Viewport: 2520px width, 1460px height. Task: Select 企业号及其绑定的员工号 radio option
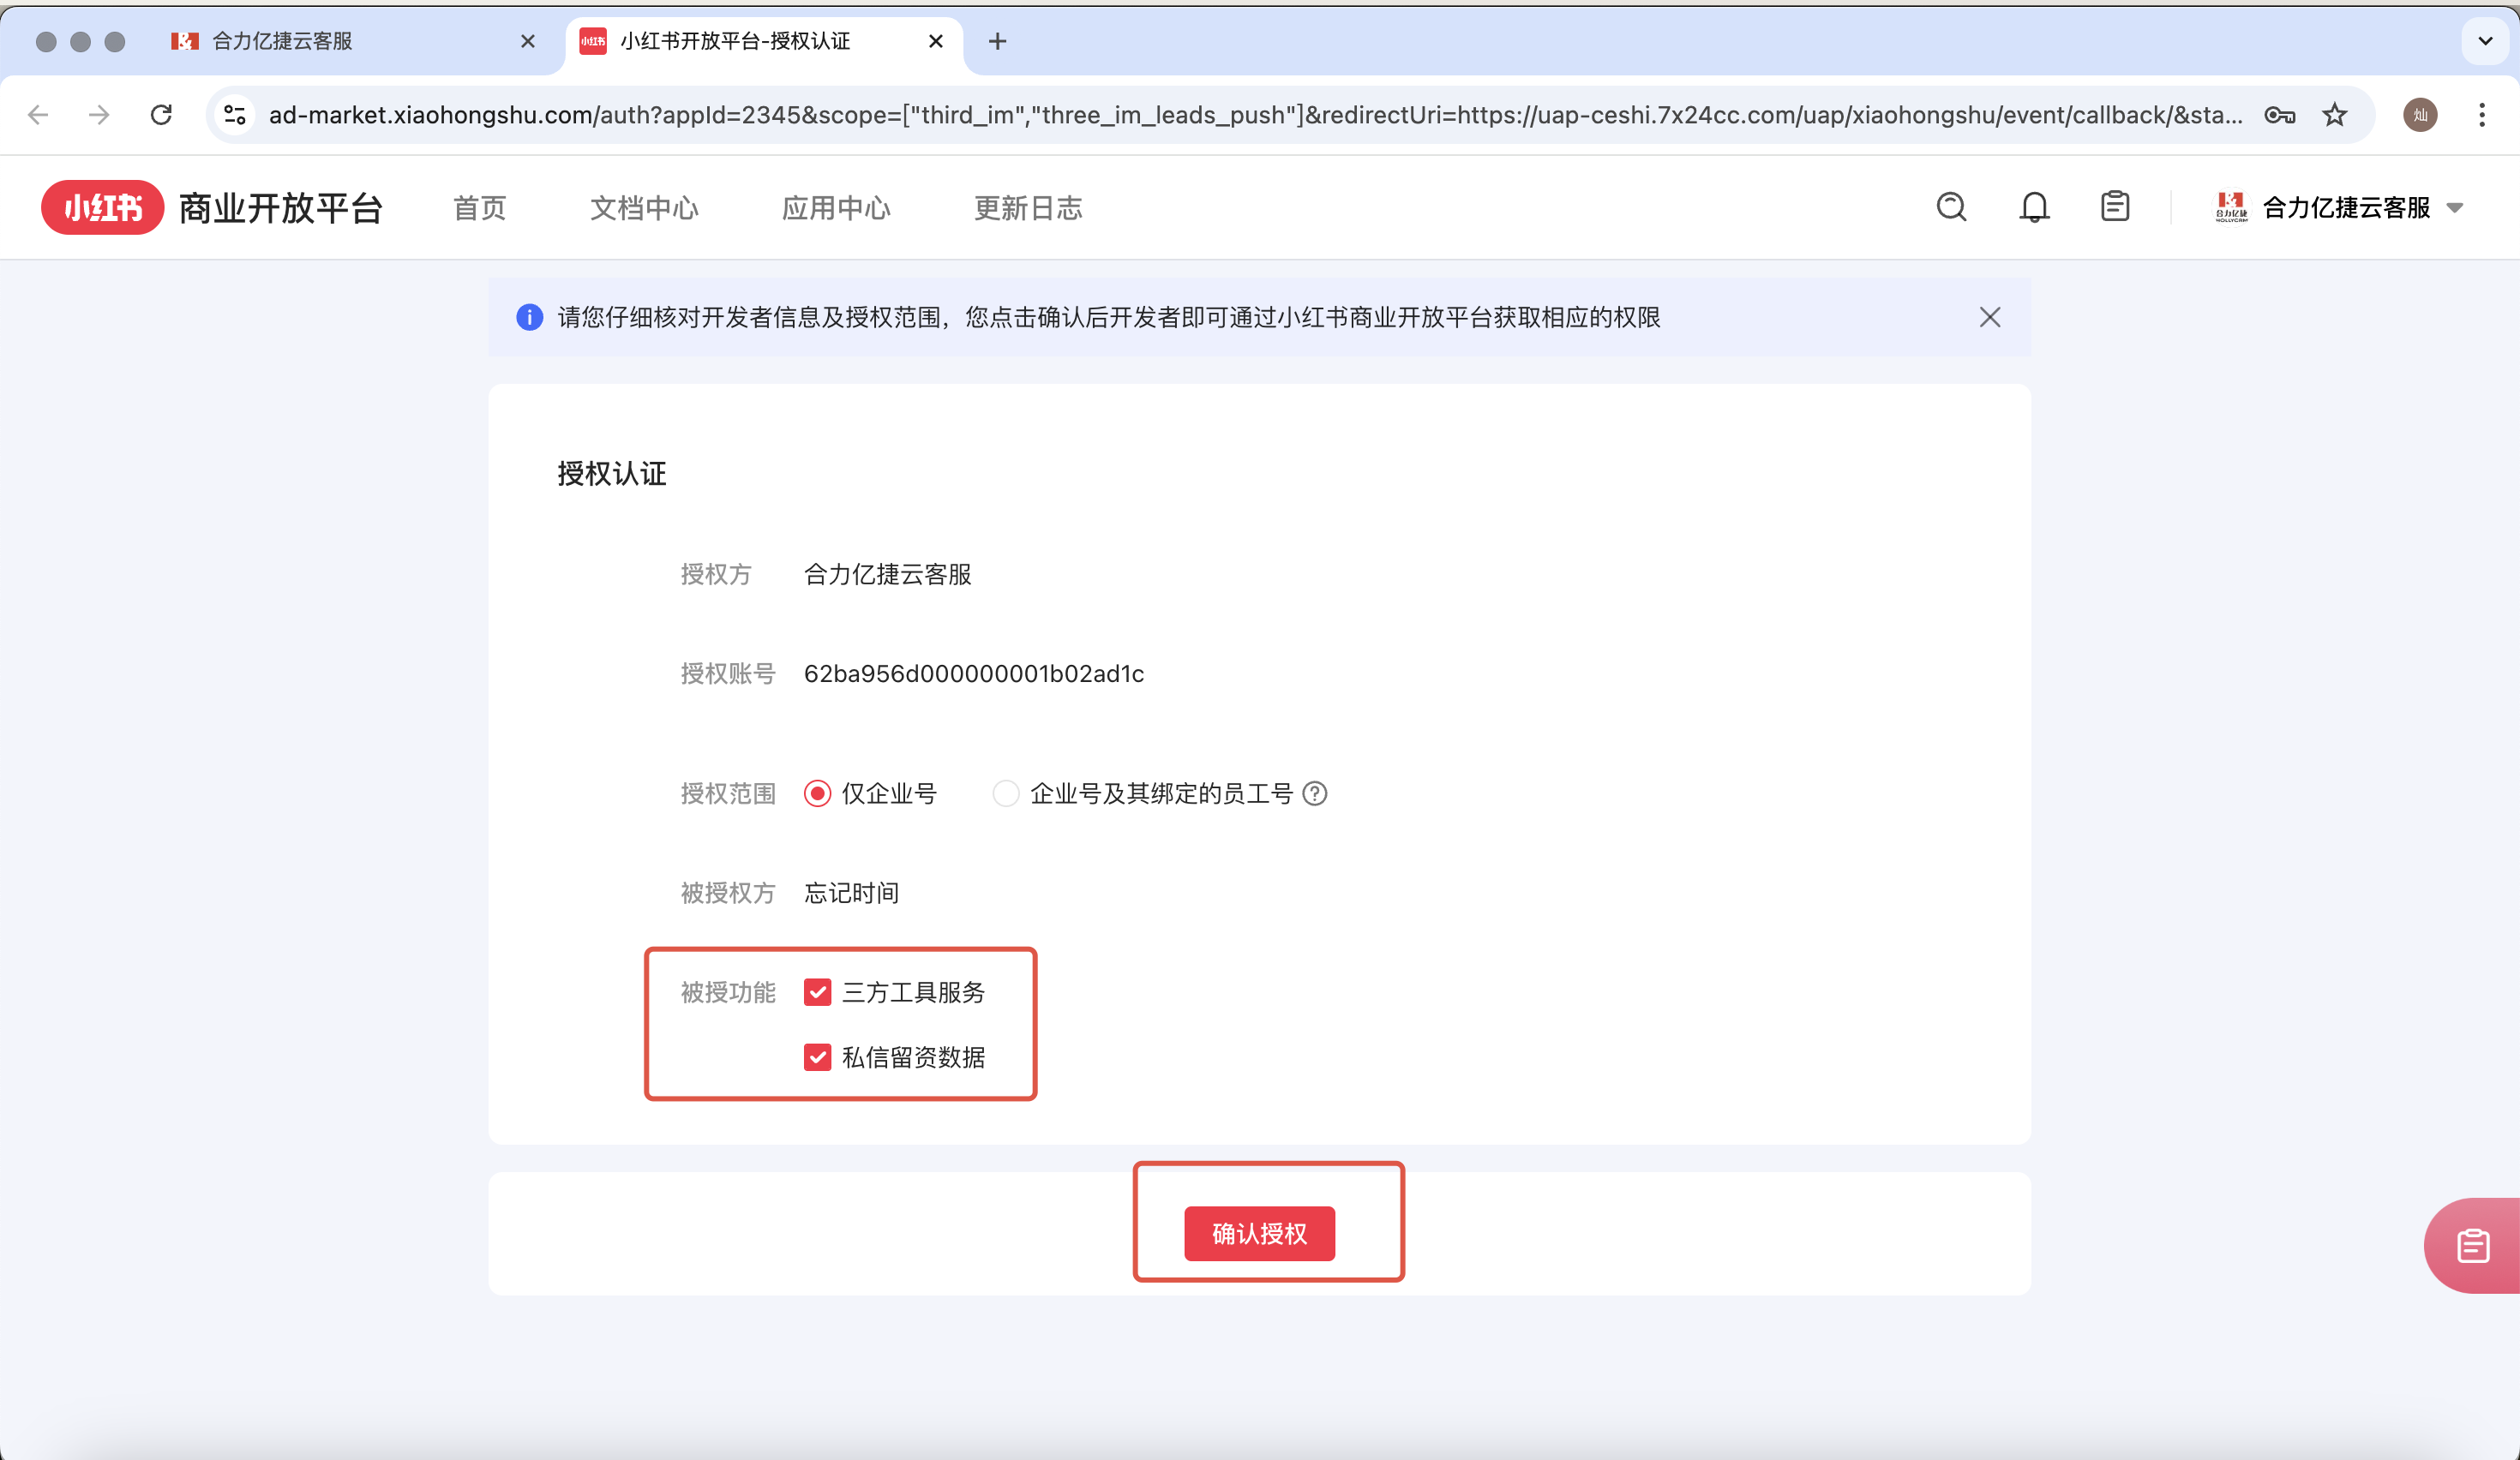(x=1005, y=793)
